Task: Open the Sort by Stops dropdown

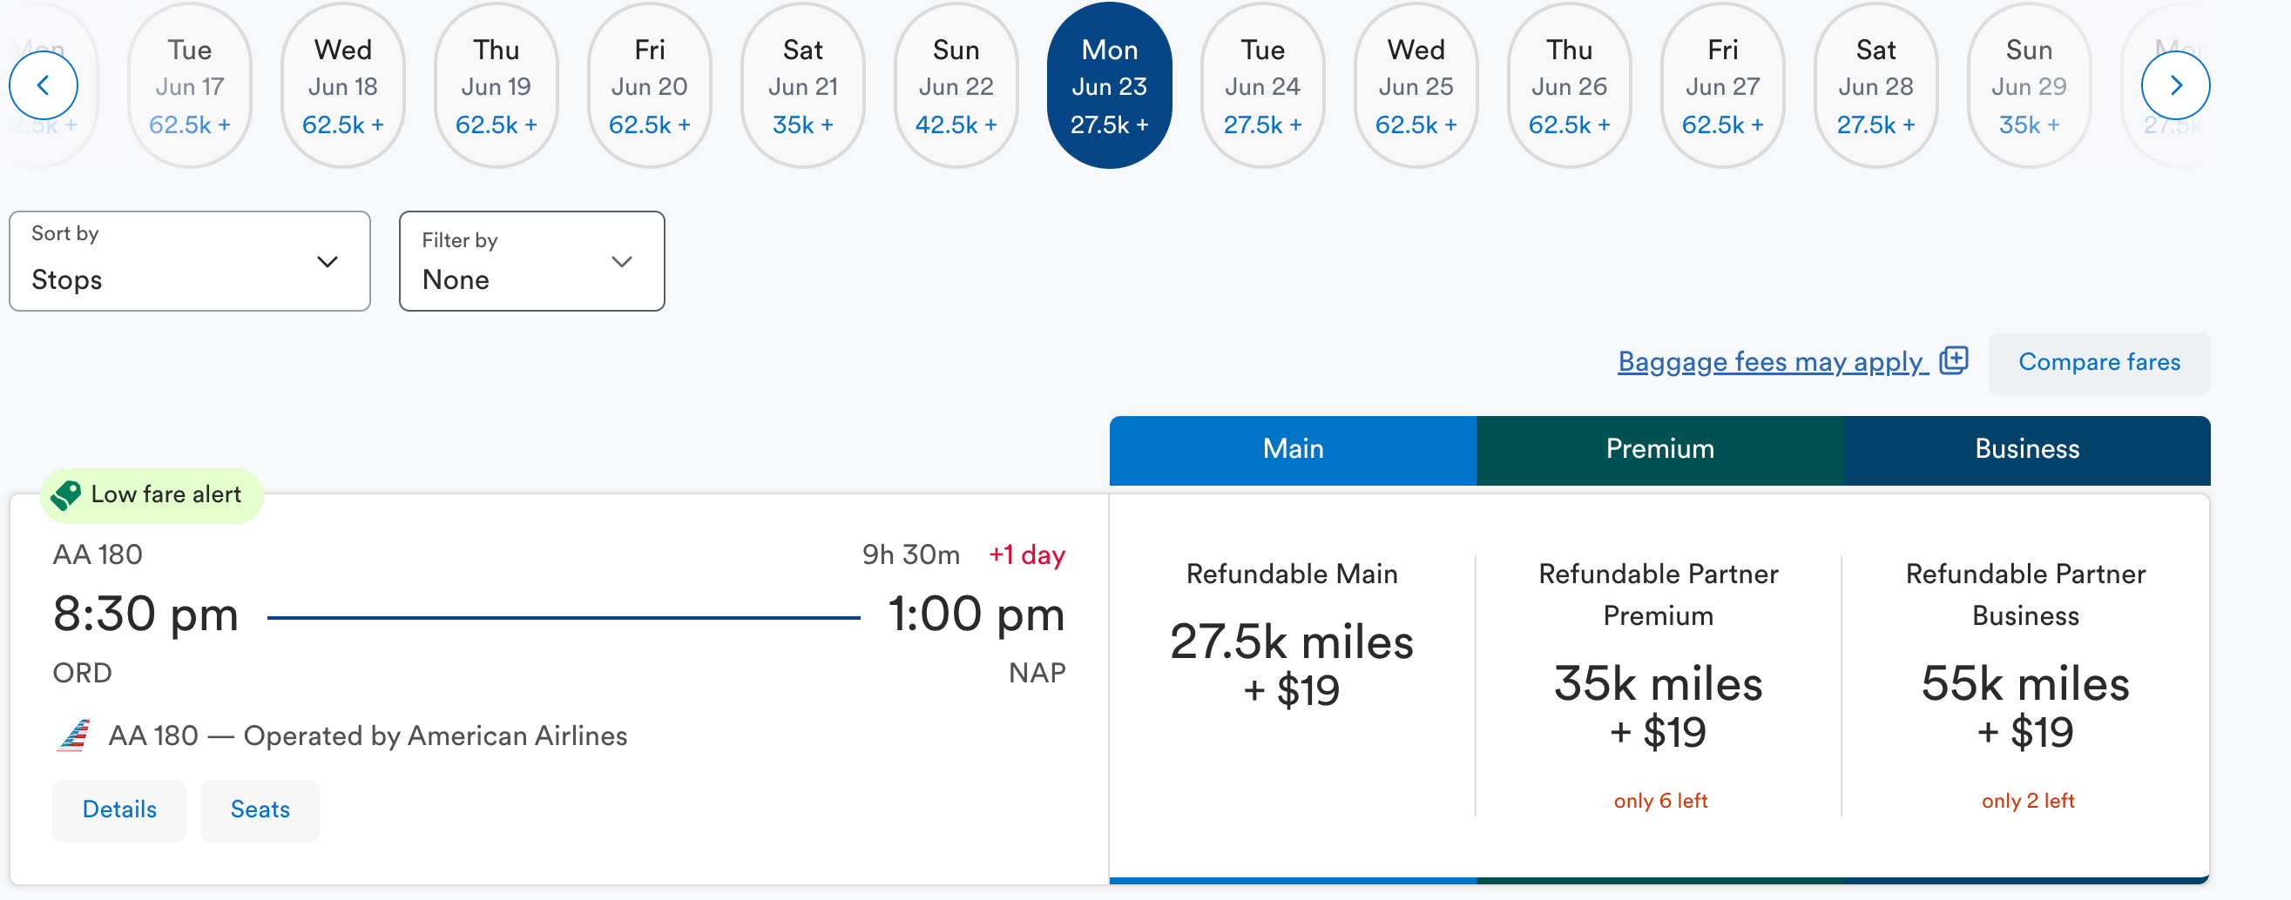Action: [x=189, y=261]
